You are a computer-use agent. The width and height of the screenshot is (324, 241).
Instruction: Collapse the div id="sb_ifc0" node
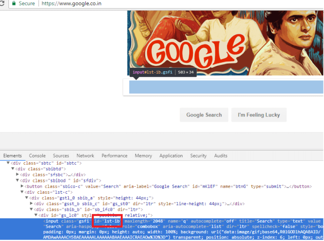[31, 209]
